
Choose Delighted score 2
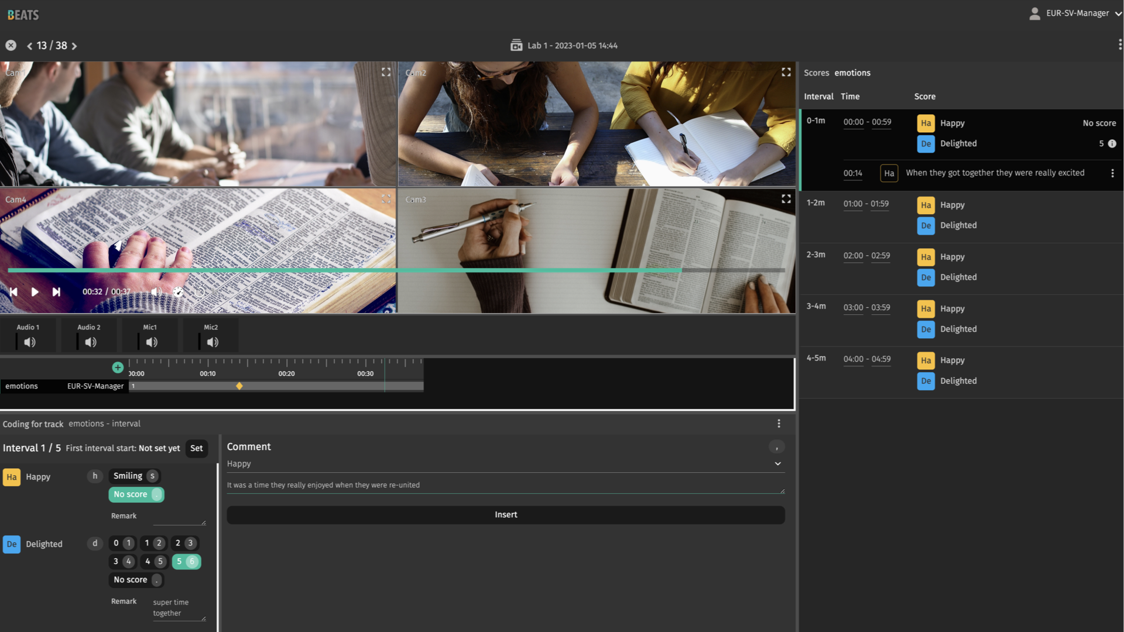point(184,543)
